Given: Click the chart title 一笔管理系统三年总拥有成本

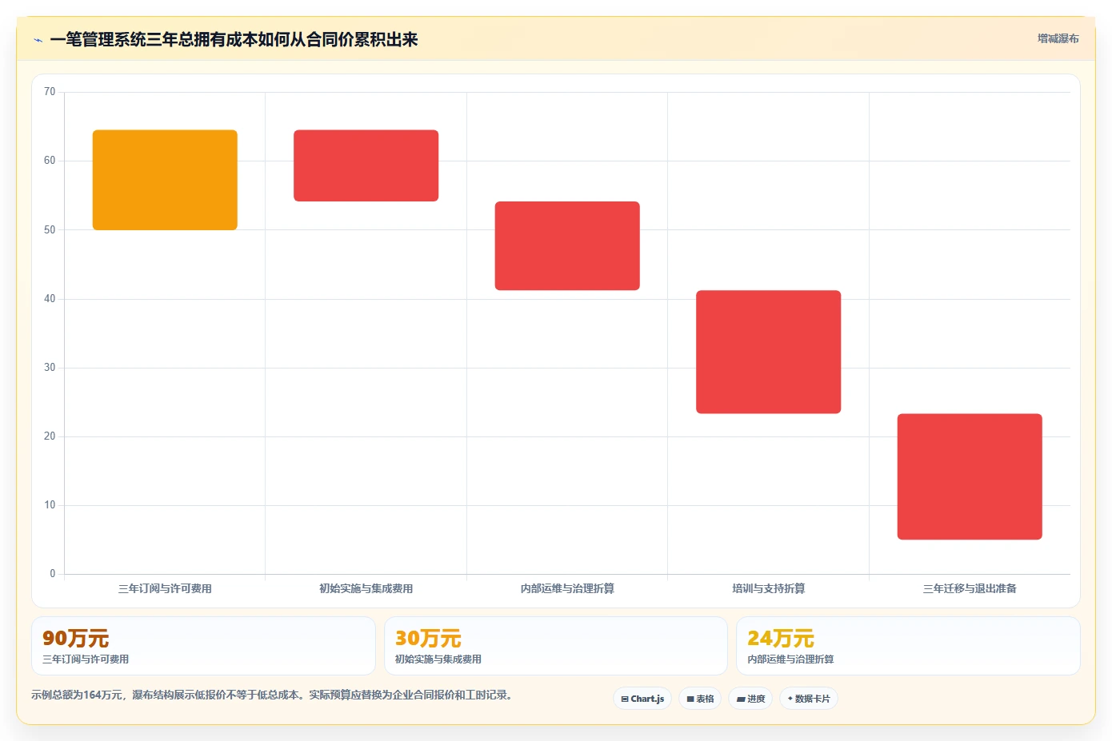Looking at the screenshot, I should coord(234,39).
